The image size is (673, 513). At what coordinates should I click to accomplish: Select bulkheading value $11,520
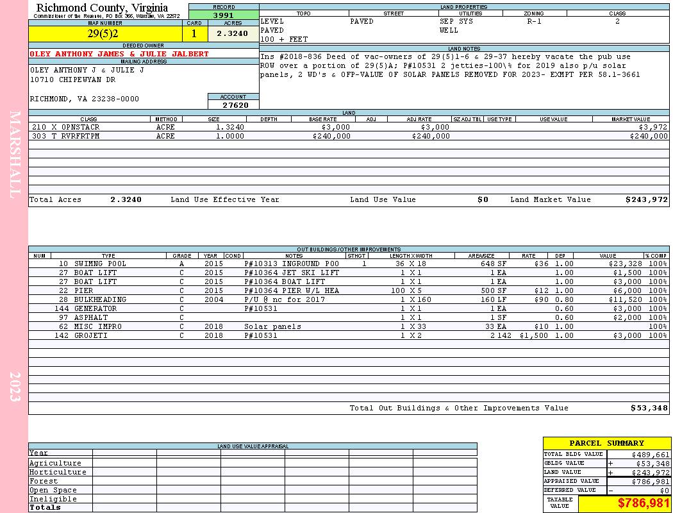tap(626, 299)
